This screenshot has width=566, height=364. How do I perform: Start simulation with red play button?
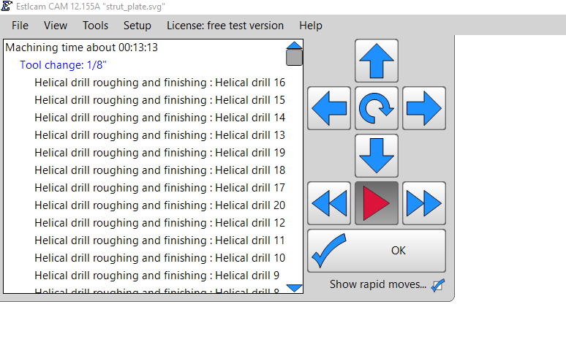coord(377,203)
